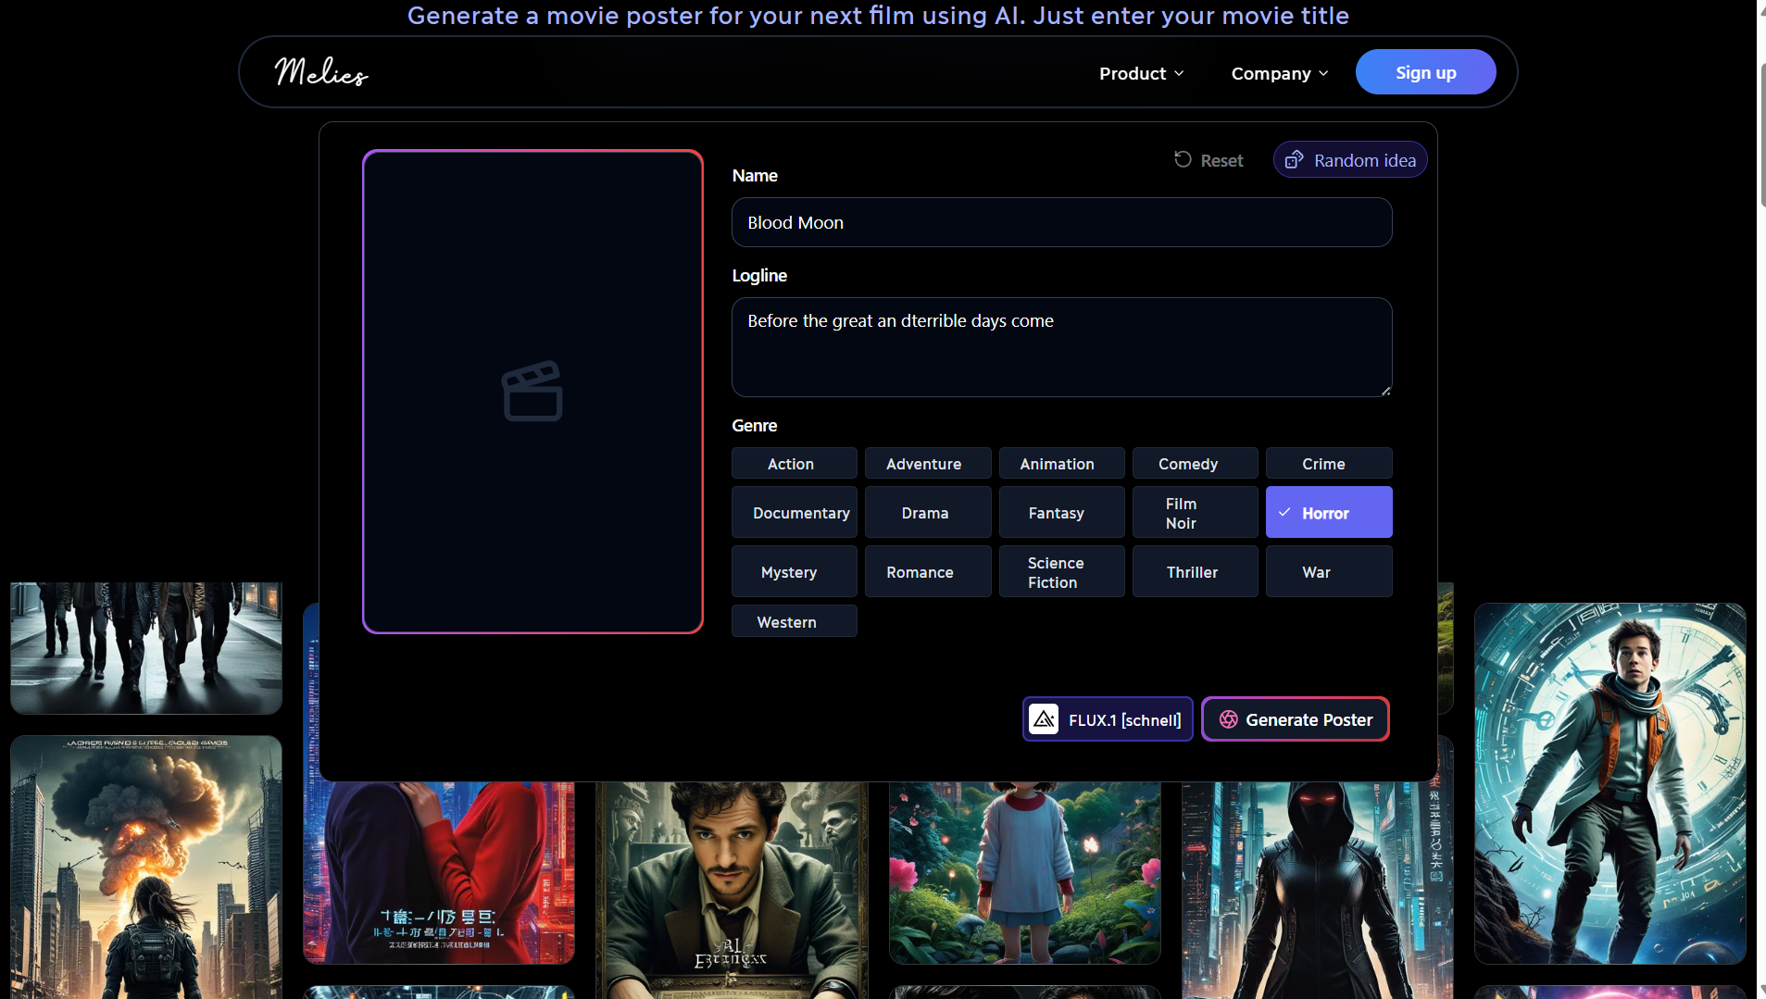Click the Sign up button
This screenshot has height=999, width=1766.
coord(1425,72)
